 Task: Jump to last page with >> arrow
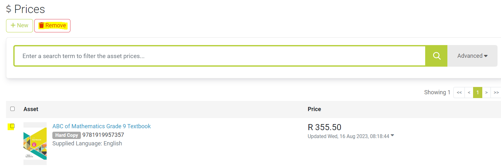click(x=496, y=92)
